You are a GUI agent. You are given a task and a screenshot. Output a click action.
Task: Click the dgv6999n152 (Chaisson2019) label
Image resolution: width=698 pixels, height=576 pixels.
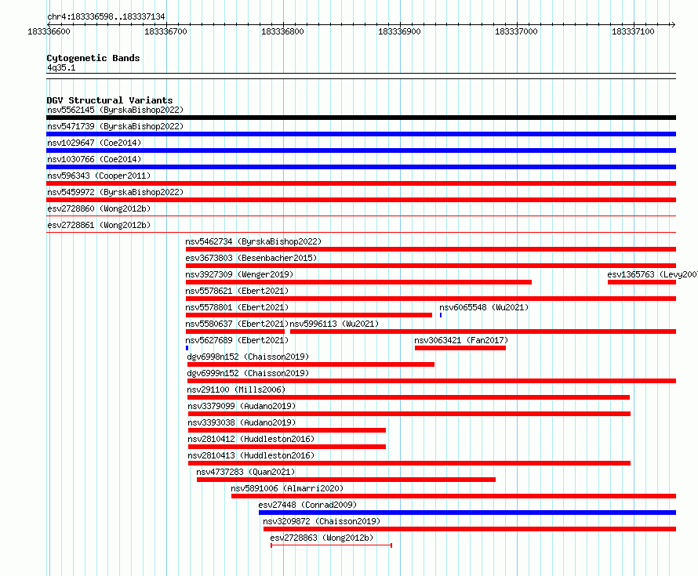click(248, 373)
